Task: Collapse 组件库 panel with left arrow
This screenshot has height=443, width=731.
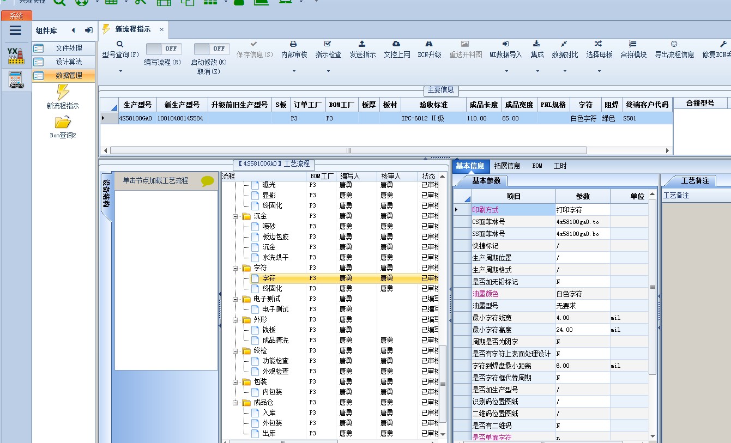Action: pyautogui.click(x=73, y=31)
